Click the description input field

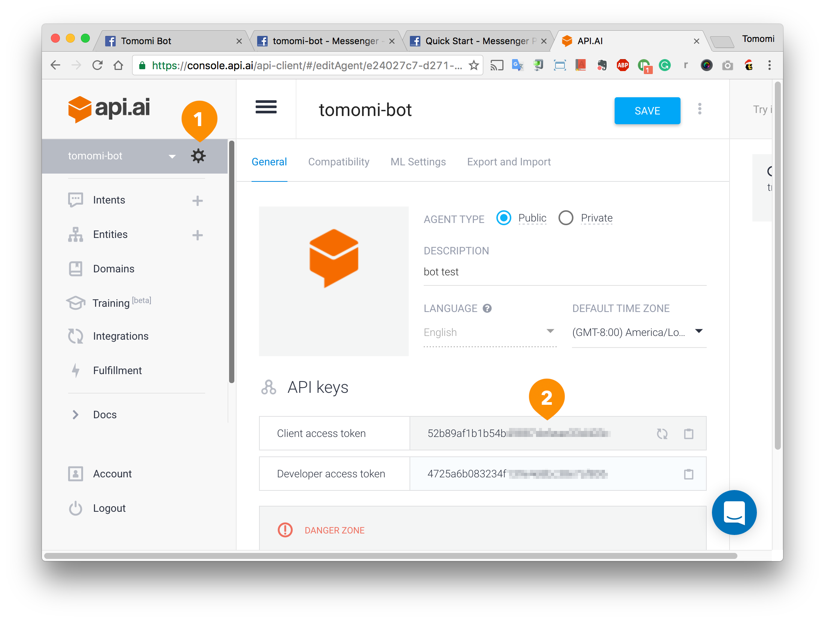pyautogui.click(x=563, y=273)
